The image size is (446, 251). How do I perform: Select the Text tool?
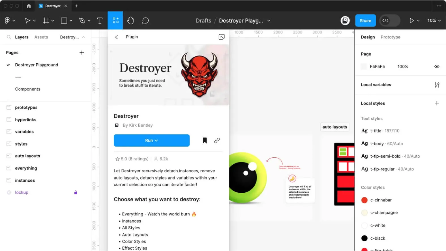click(x=100, y=20)
